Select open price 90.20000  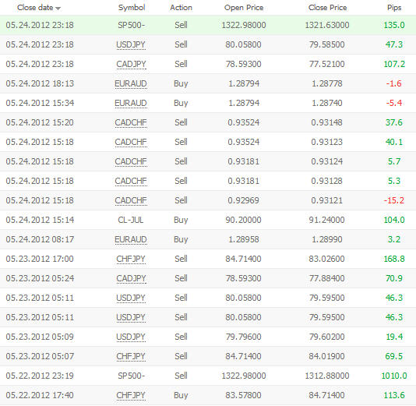[243, 220]
